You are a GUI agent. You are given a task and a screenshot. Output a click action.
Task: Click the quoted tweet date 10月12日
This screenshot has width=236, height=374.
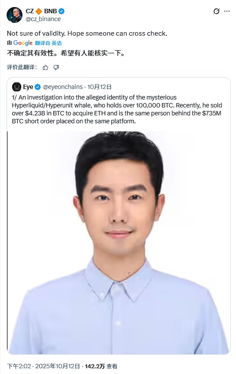(100, 87)
